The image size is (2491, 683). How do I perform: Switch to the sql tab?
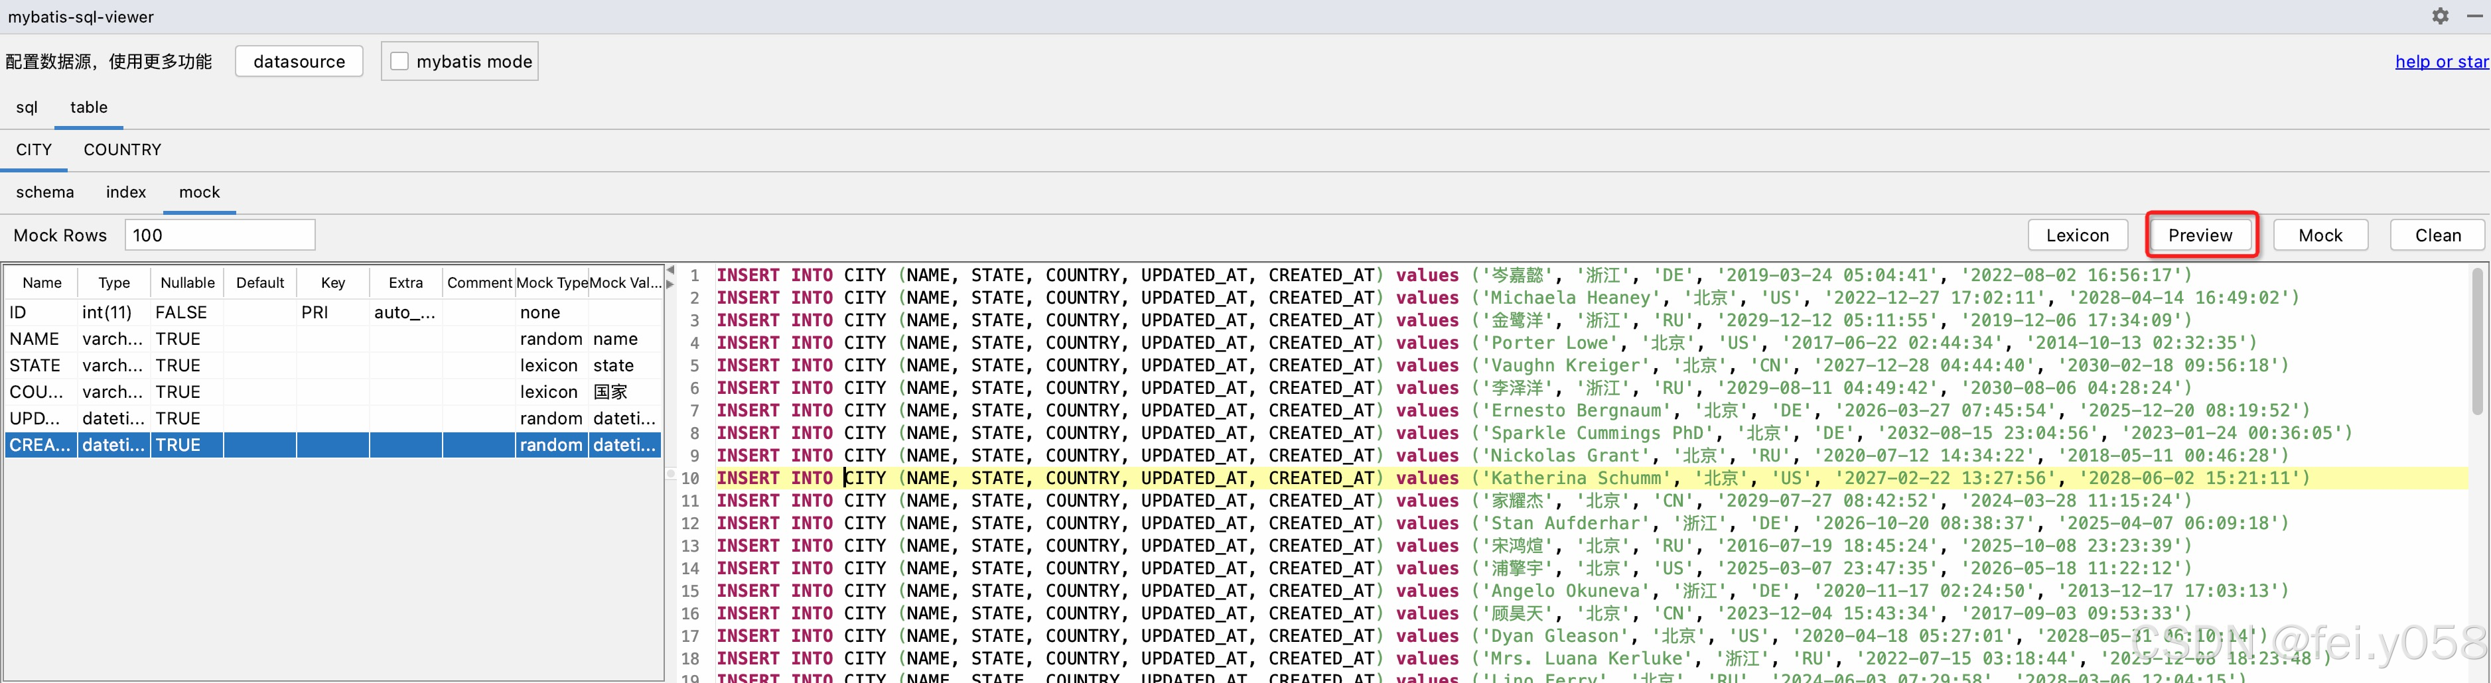click(x=27, y=107)
